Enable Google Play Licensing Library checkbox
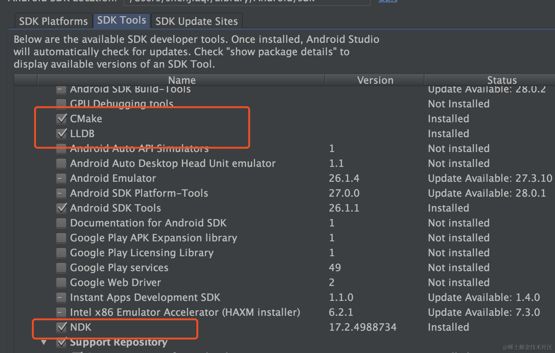Screen dimensions: 555x353 pyautogui.click(x=61, y=252)
